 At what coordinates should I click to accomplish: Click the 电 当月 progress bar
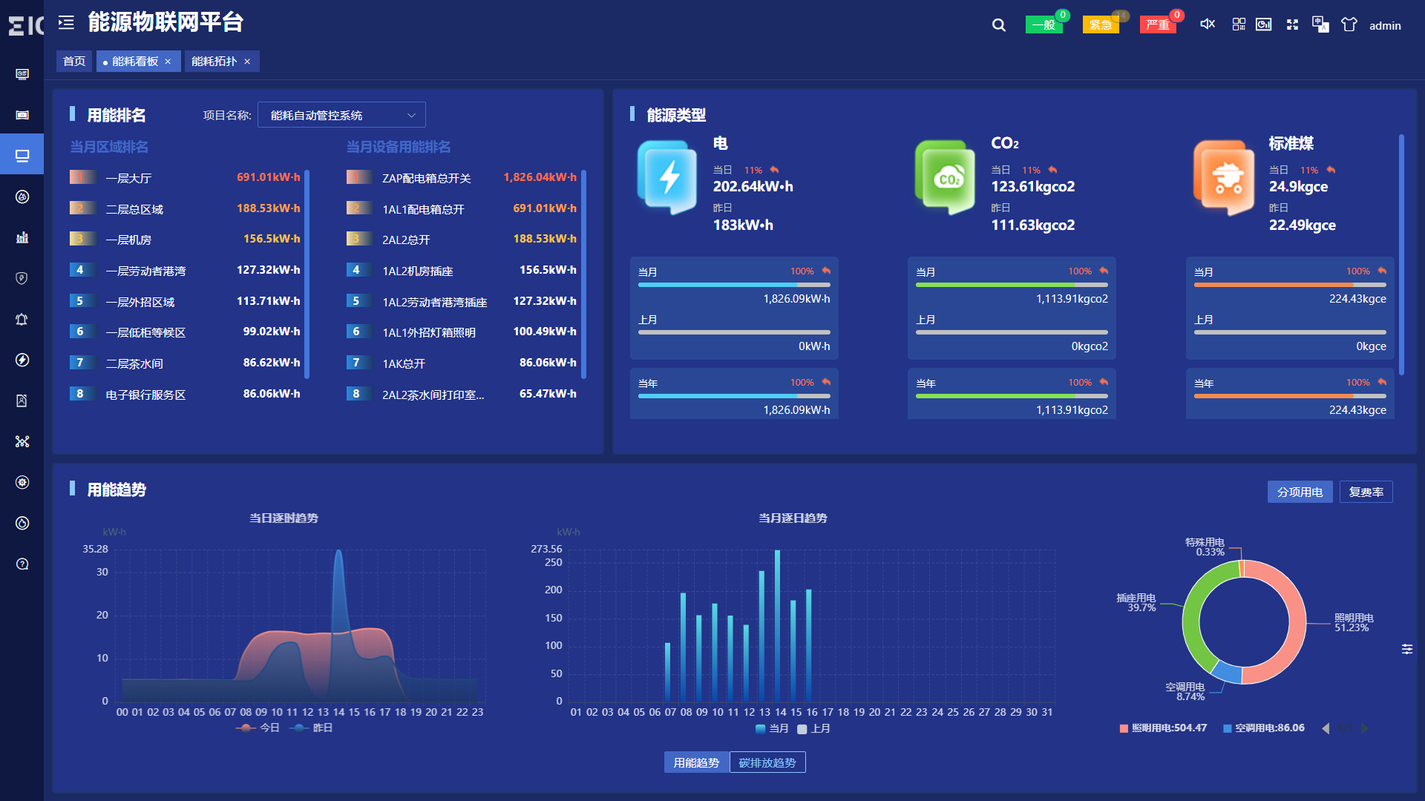(734, 285)
